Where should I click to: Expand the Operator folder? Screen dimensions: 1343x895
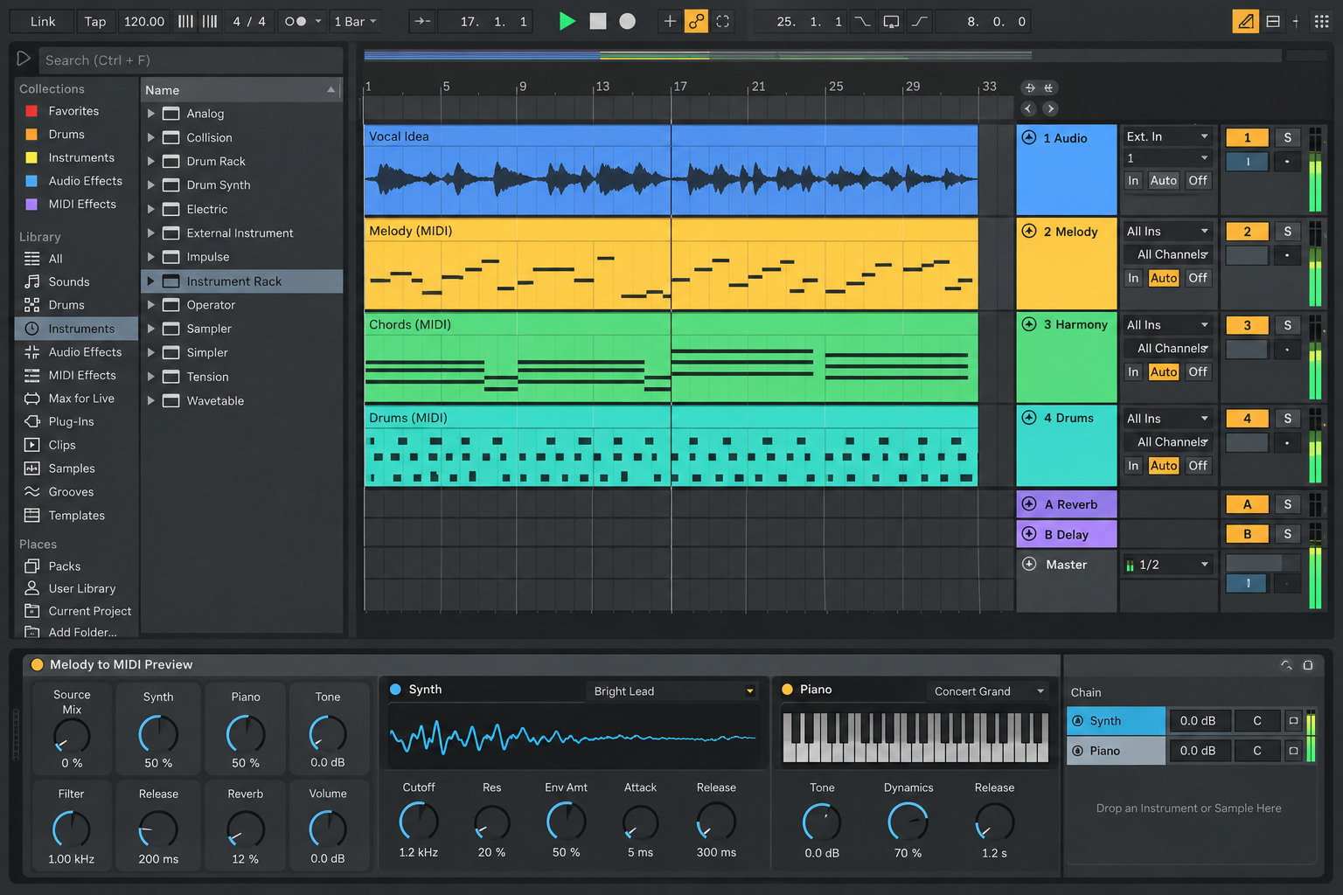pos(151,305)
